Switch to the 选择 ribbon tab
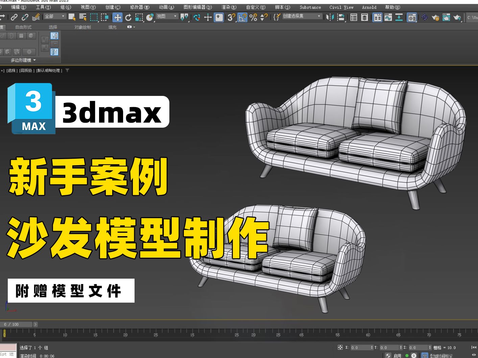The image size is (478, 358). pyautogui.click(x=53, y=27)
